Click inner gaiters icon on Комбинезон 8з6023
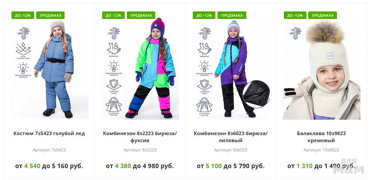Viewport: 371px width, 180px height. point(204,105)
